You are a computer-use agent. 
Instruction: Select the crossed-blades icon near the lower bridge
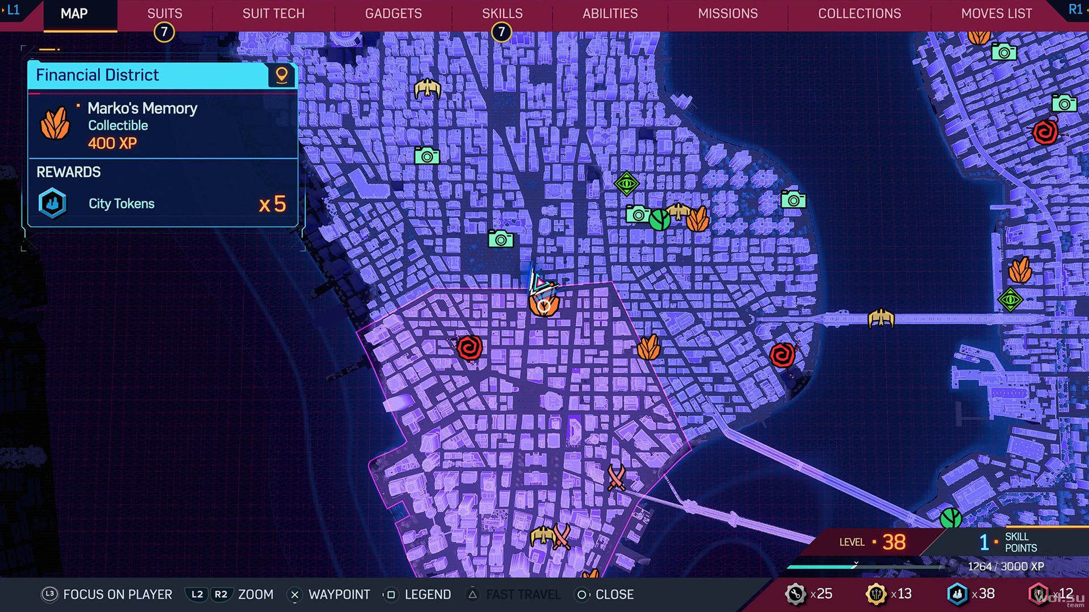[x=617, y=477]
